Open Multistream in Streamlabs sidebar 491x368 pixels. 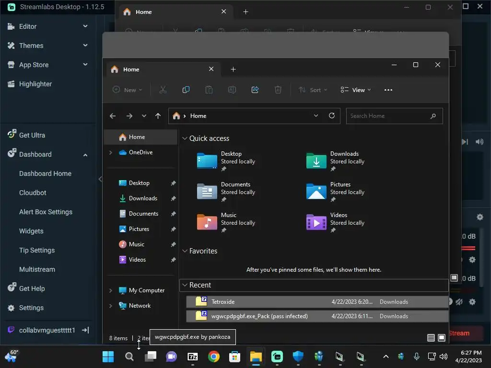click(37, 269)
